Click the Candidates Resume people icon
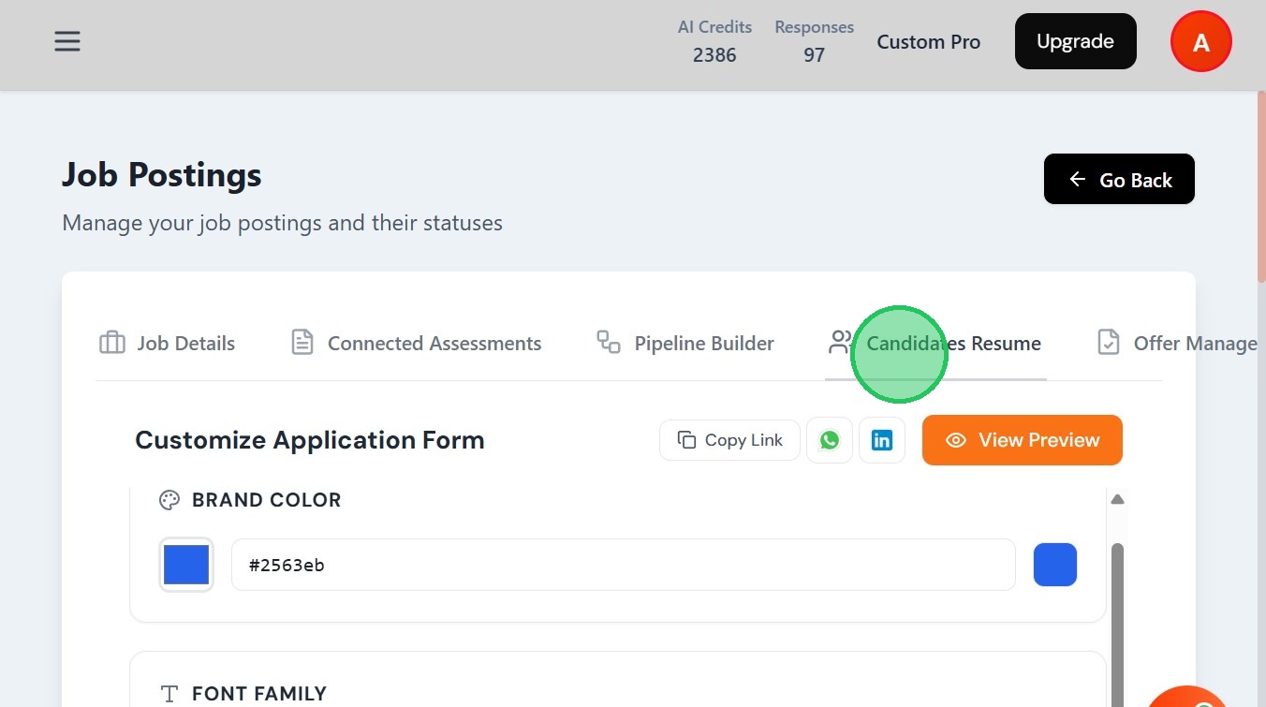1266x707 pixels. pyautogui.click(x=840, y=343)
